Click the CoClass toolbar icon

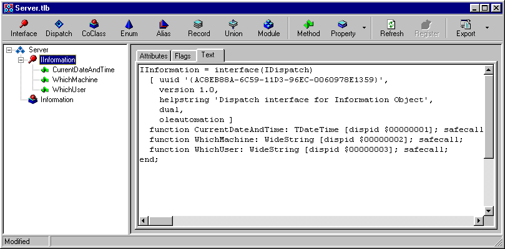click(94, 29)
